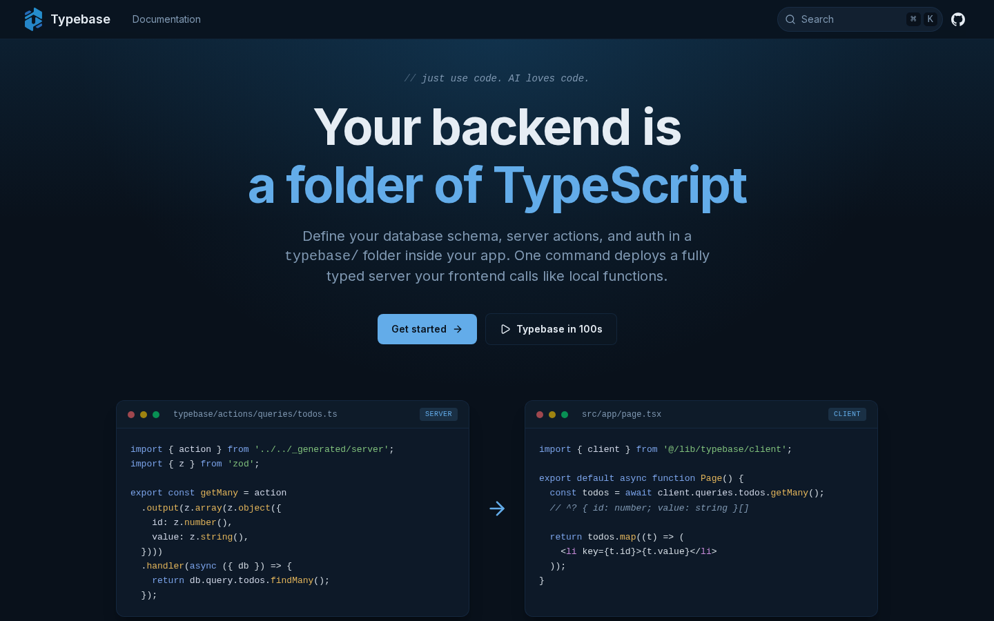994x621 pixels.
Task: Click the typebase/actions/queries/todos.ts file name
Action: click(255, 415)
